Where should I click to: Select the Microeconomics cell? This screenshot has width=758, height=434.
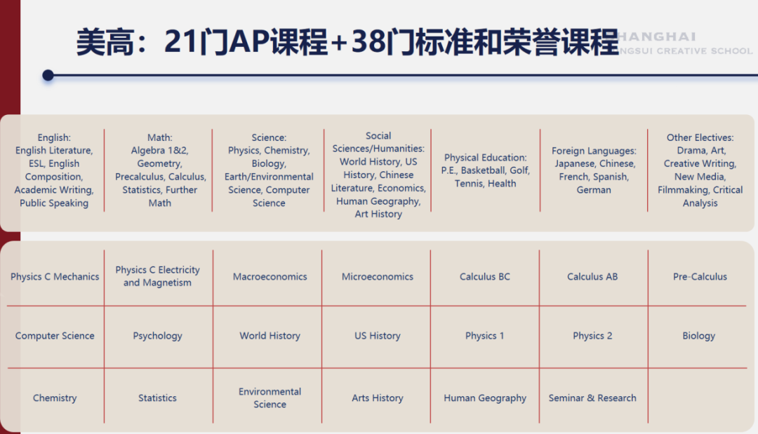[x=378, y=277]
